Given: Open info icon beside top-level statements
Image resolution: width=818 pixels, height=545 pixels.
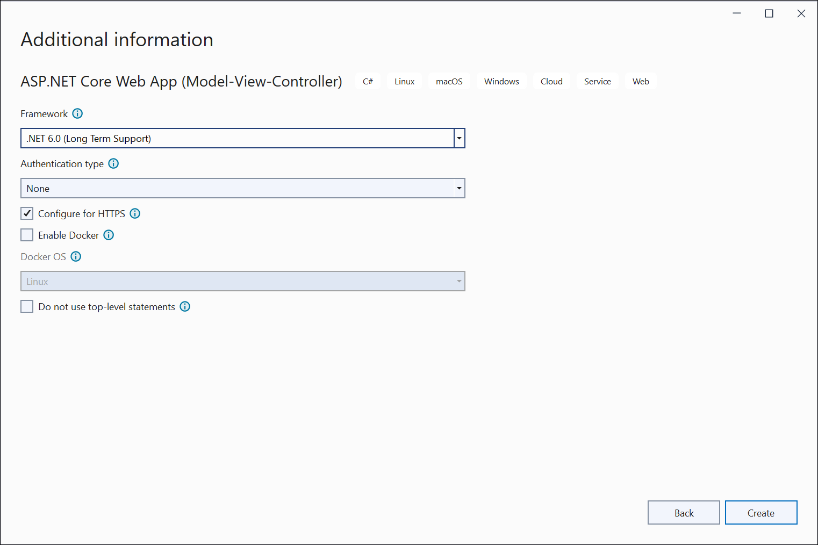Looking at the screenshot, I should click(185, 306).
